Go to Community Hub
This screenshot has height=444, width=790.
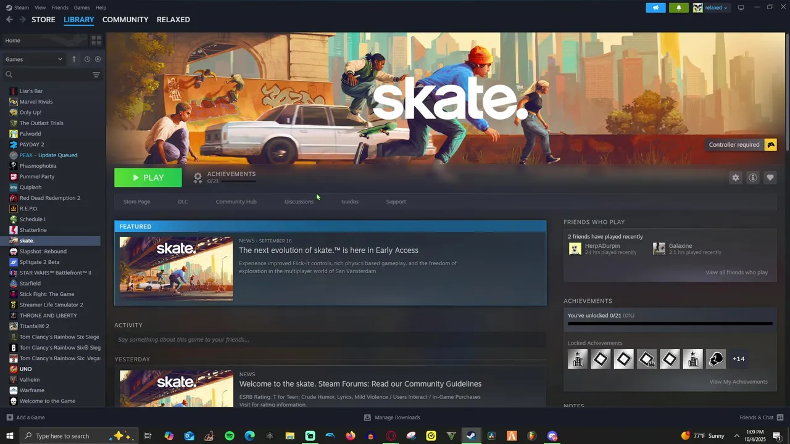(x=236, y=202)
